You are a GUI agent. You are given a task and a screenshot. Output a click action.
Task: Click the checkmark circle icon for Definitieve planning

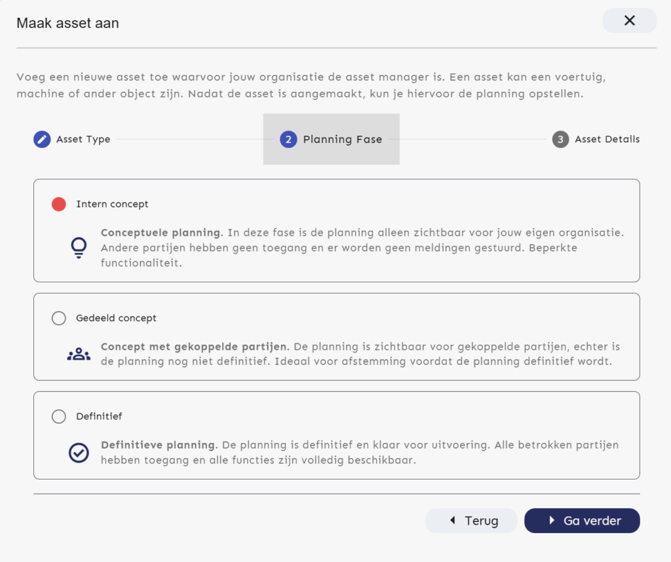click(x=79, y=453)
